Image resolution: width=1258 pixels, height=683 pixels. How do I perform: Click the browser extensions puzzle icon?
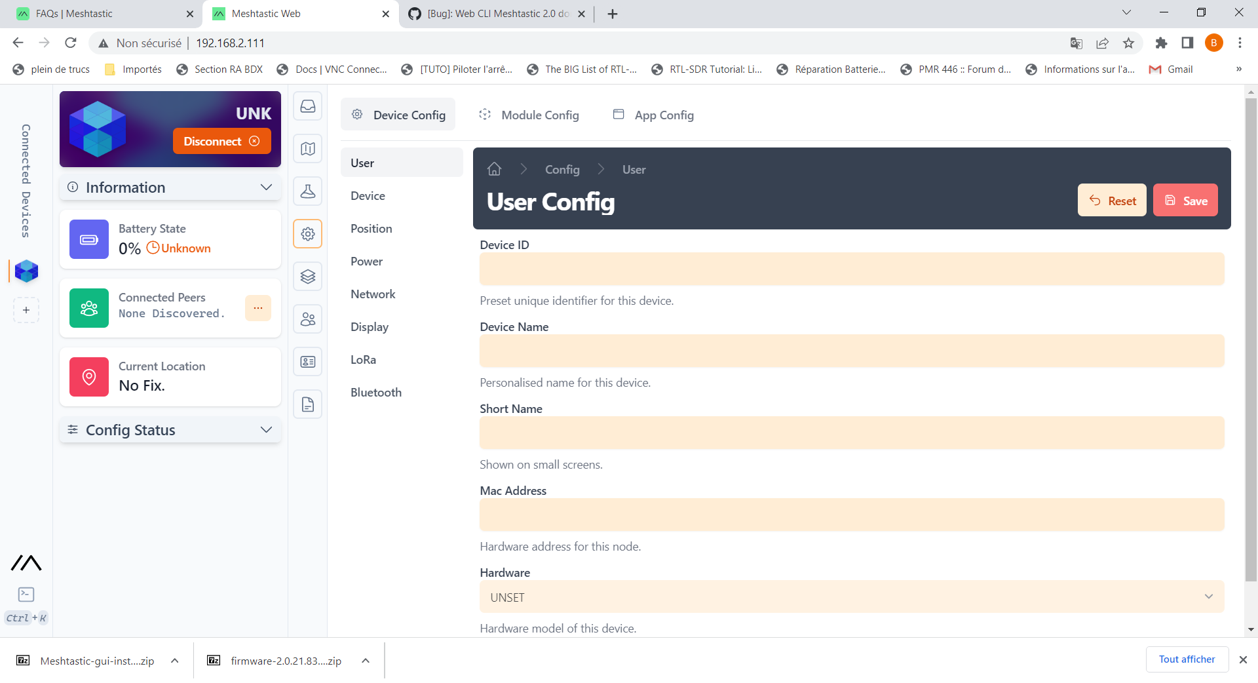(x=1161, y=43)
